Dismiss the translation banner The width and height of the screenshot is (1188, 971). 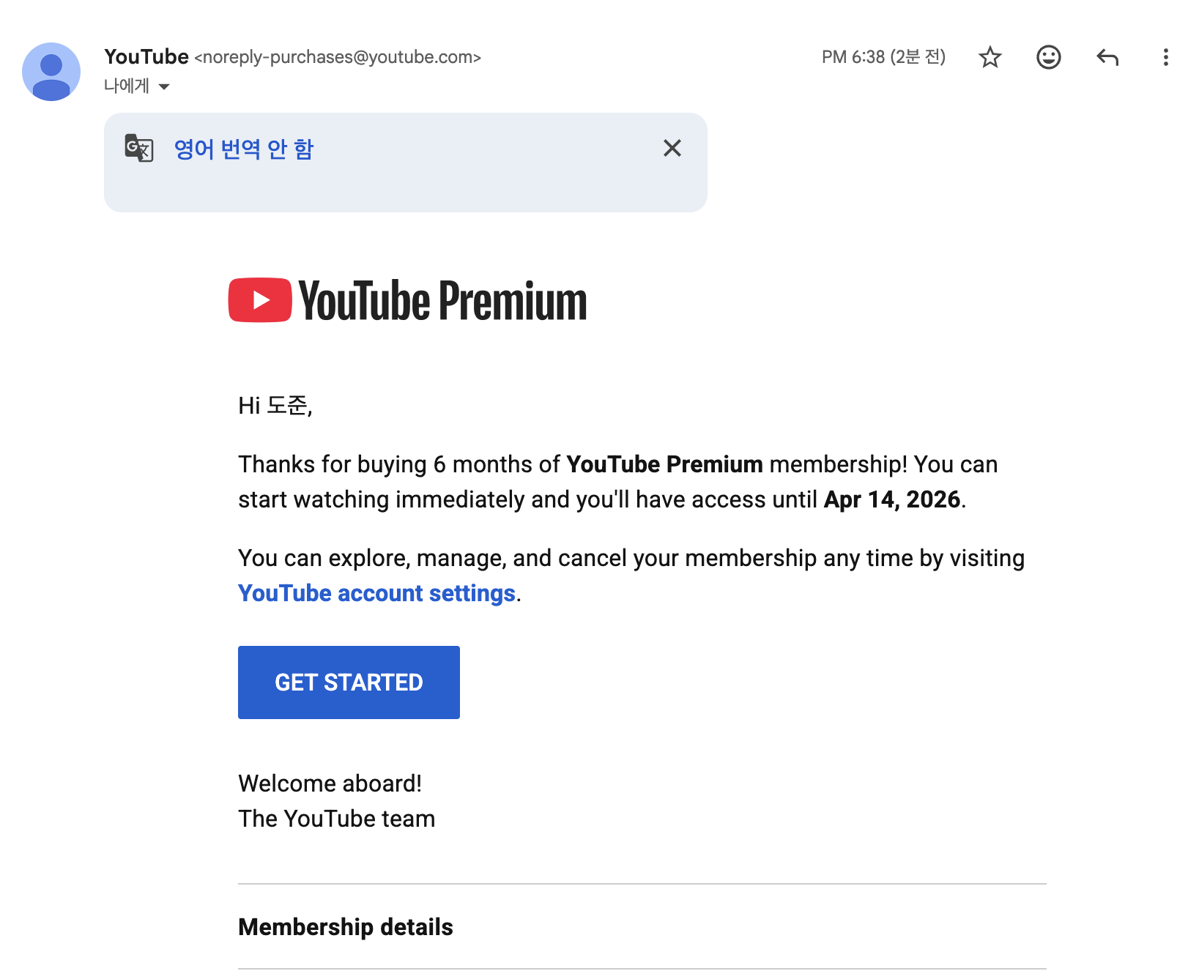[x=672, y=148]
